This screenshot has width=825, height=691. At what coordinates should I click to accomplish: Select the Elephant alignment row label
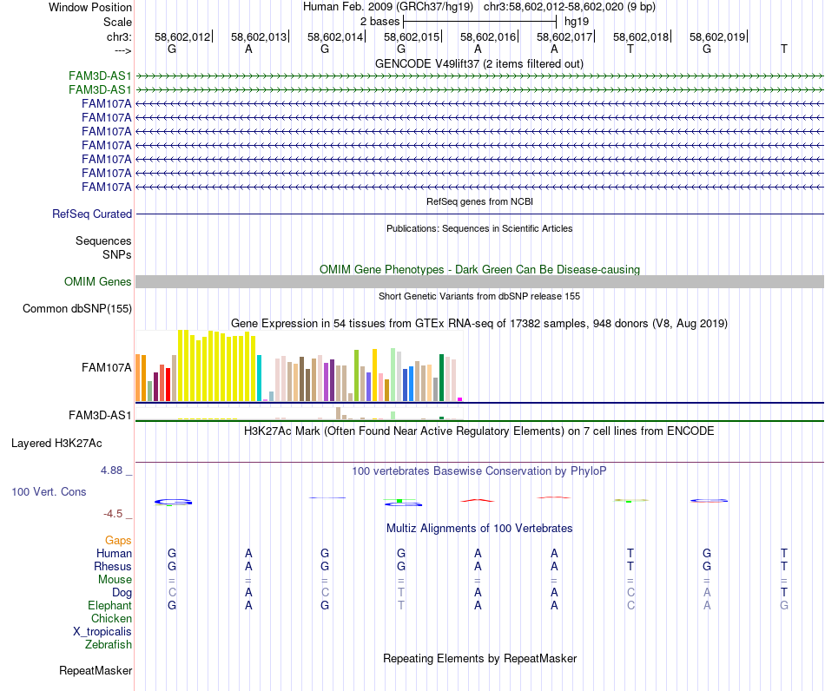tap(110, 606)
